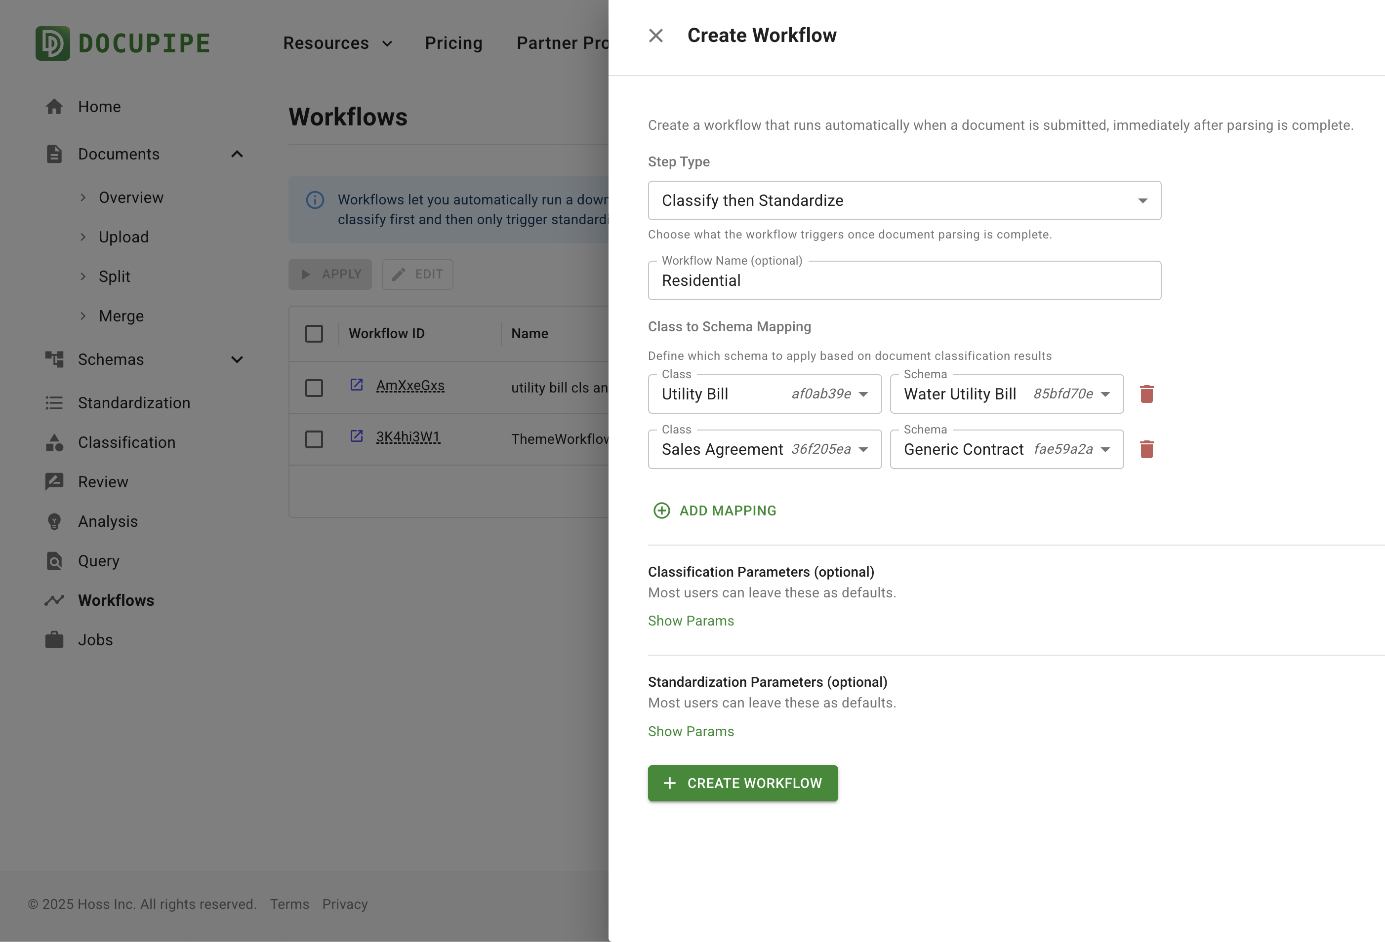The image size is (1385, 942).
Task: Open the Water Utility Bill schema dropdown
Action: (x=1105, y=394)
